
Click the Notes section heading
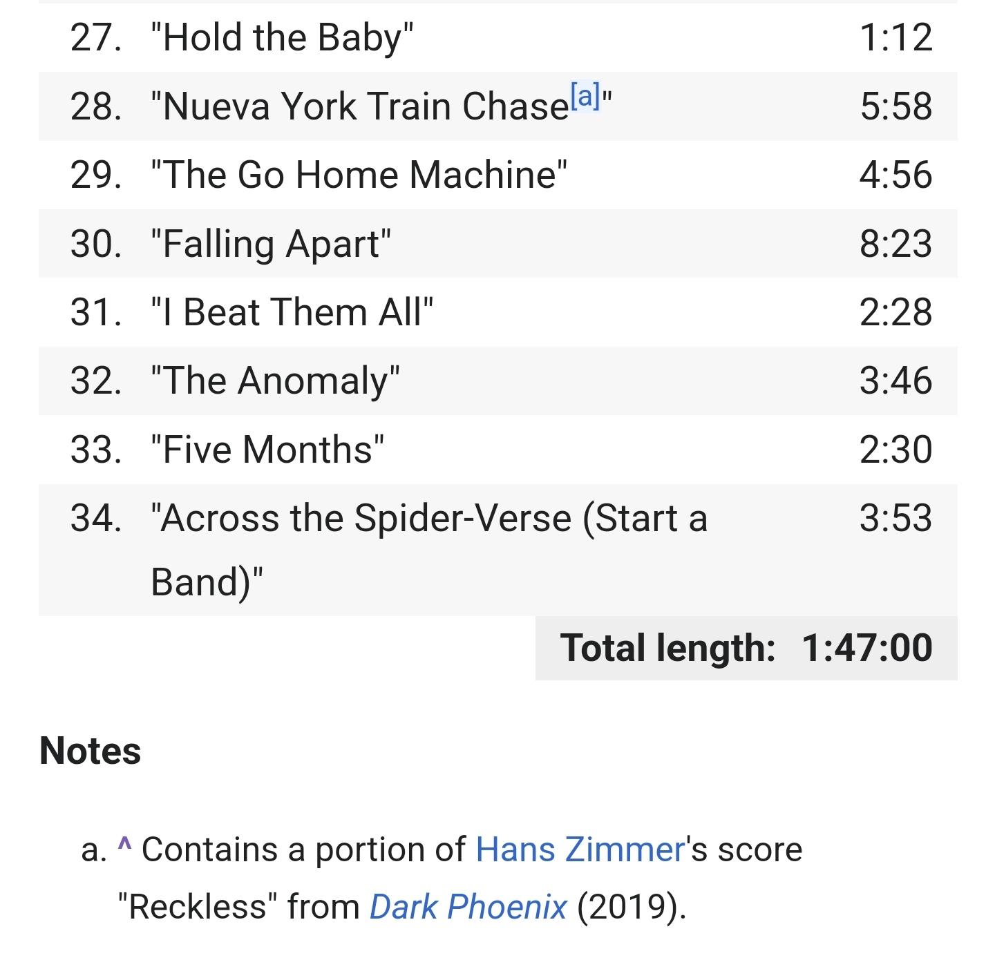(91, 751)
